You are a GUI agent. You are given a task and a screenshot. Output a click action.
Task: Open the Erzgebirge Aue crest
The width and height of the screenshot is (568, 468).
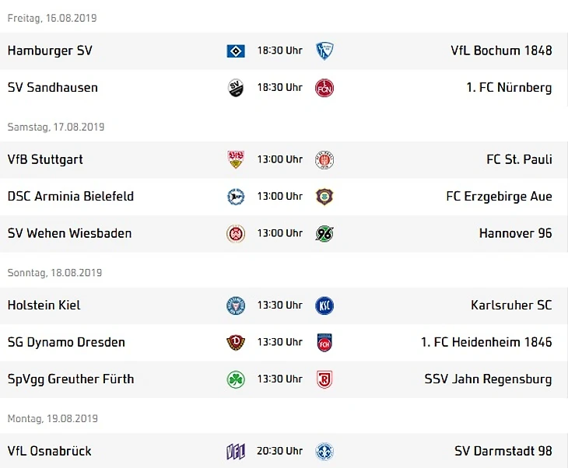324,197
